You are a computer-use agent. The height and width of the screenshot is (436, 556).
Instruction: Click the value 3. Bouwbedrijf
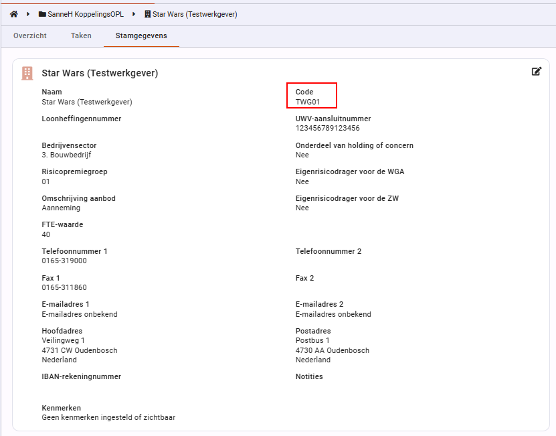tap(66, 155)
